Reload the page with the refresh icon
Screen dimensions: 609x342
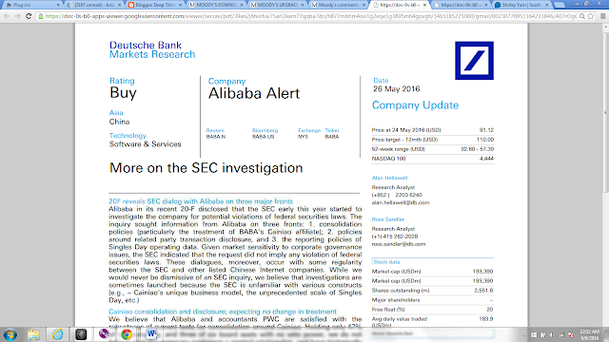[x=29, y=16]
